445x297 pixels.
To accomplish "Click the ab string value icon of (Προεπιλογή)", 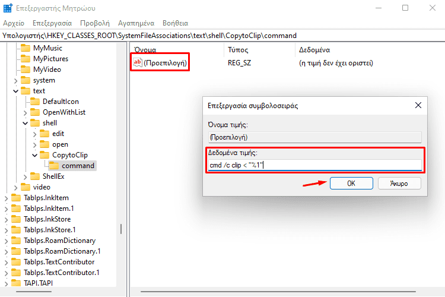I will coord(138,62).
